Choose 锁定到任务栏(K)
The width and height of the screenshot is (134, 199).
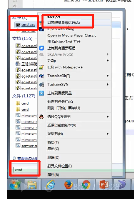60,102
